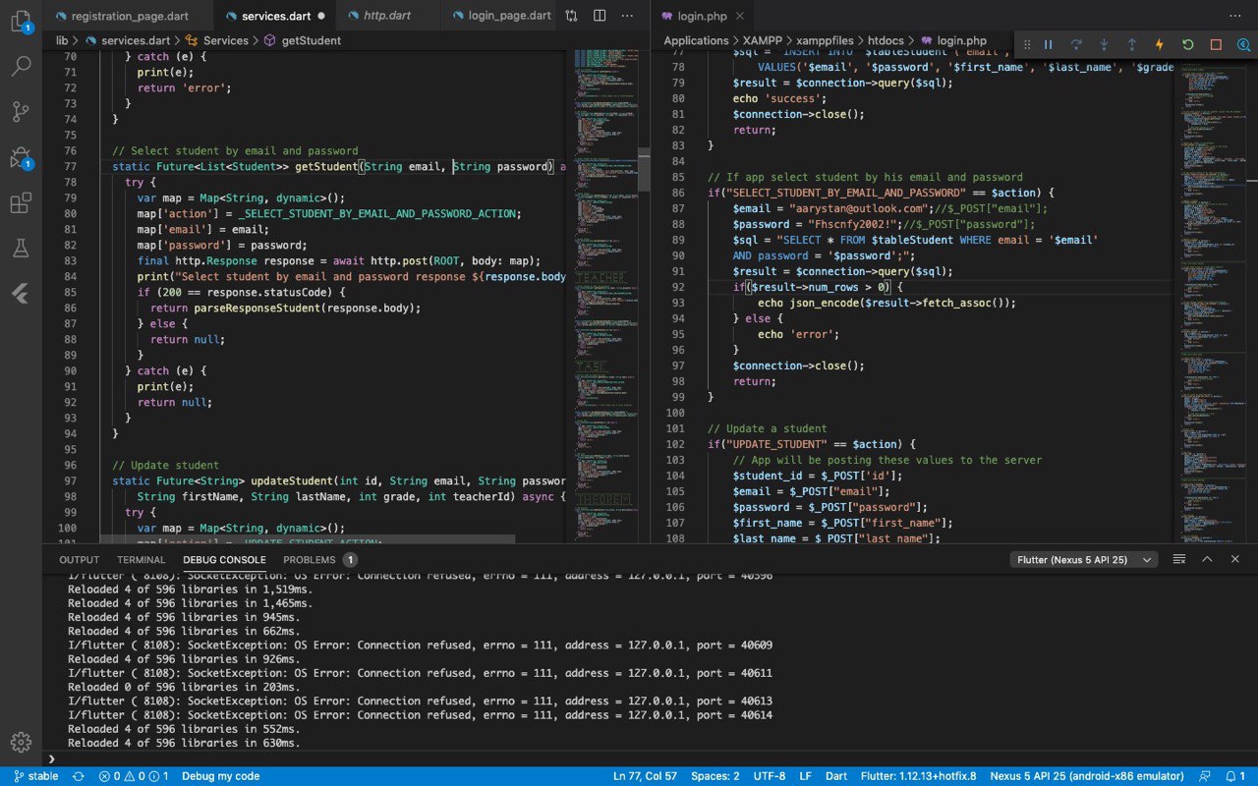Open the Explorer view in activity bar
1258x786 pixels.
(21, 22)
